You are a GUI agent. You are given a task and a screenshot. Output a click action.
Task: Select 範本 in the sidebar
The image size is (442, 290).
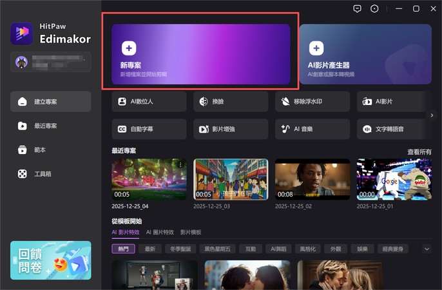[x=51, y=150]
